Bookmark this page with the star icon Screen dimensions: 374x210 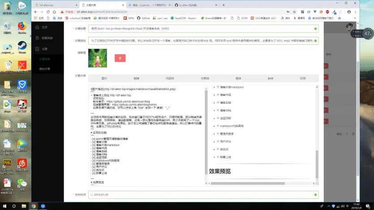(x=294, y=12)
